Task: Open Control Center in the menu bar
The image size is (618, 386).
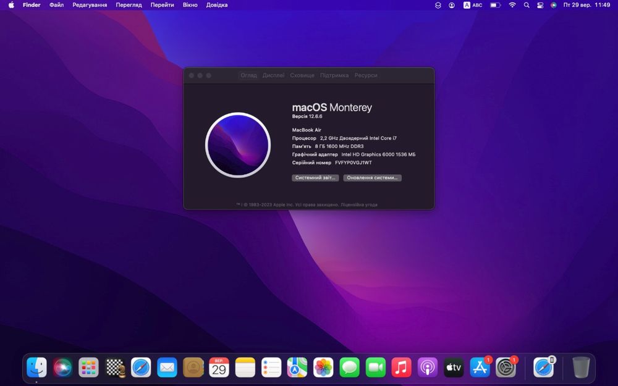Action: click(x=540, y=5)
